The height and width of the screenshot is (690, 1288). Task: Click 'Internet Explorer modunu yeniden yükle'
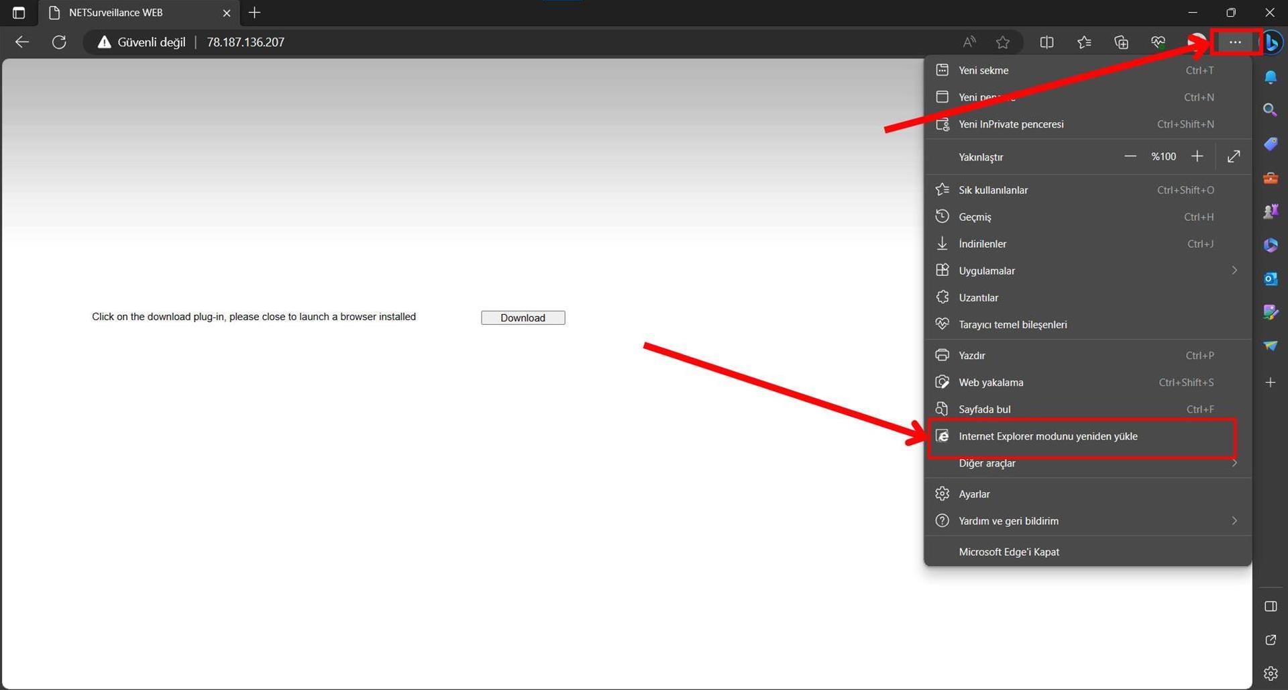coord(1087,436)
